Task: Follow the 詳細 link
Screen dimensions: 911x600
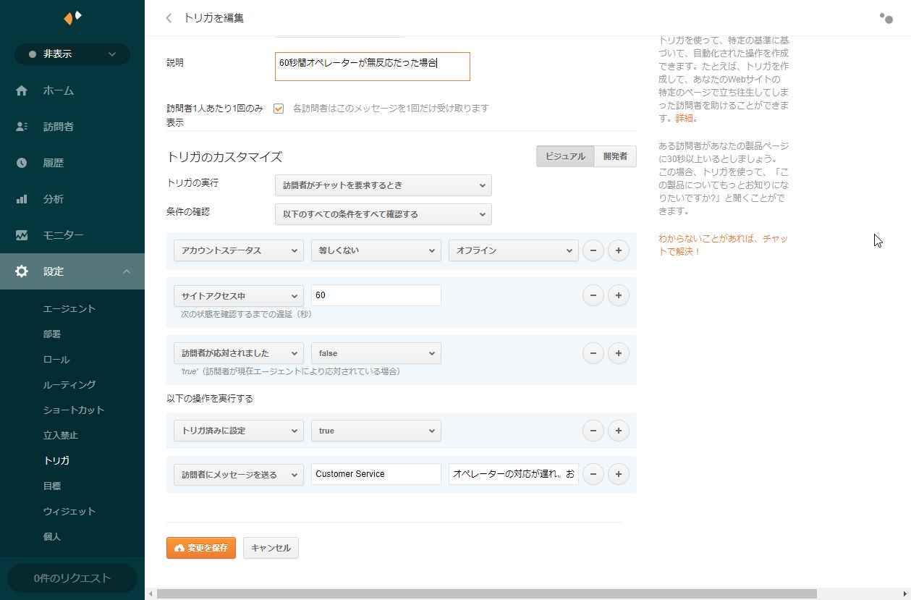Action: point(685,118)
